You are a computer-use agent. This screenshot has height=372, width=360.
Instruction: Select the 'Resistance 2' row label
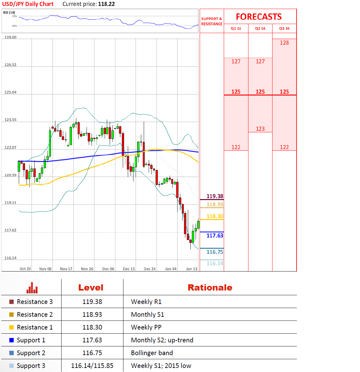click(35, 315)
